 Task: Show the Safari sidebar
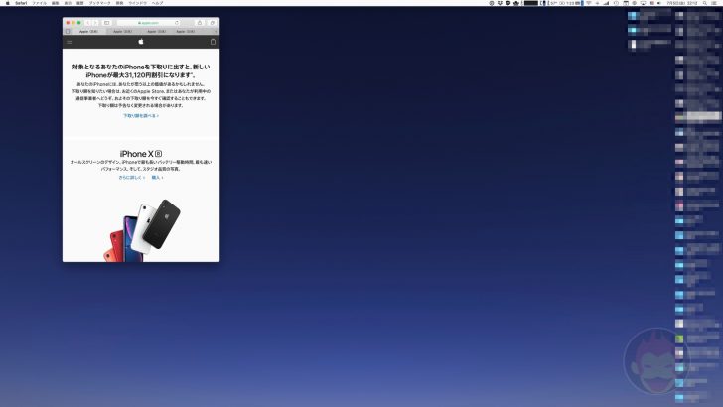coord(107,23)
